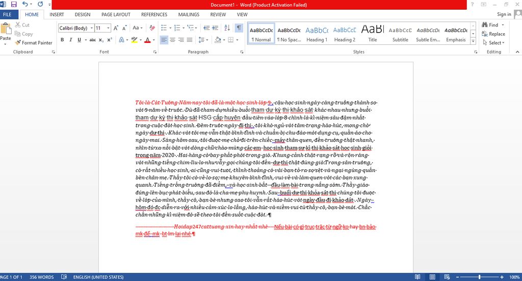Click Find in Editing group
The height and width of the screenshot is (281, 522).
tap(490, 25)
